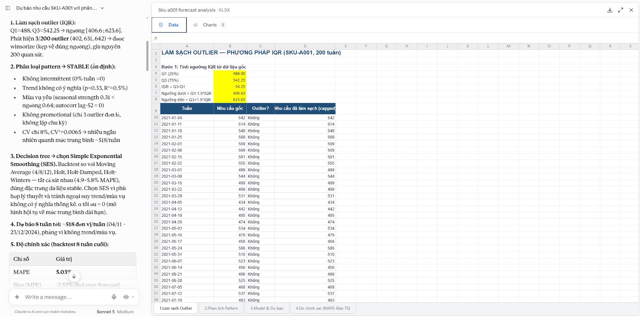Open the 2.Phan tich Pattern sheet
The image size is (640, 316).
point(221,308)
